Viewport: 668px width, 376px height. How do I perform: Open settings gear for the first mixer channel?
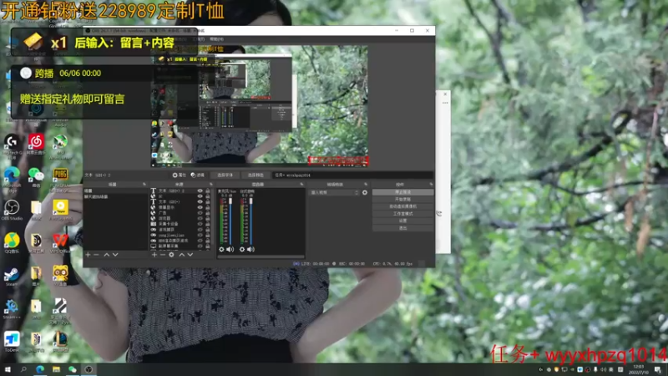(x=221, y=249)
